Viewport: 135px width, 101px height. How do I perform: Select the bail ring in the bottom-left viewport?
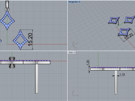tap(12, 62)
